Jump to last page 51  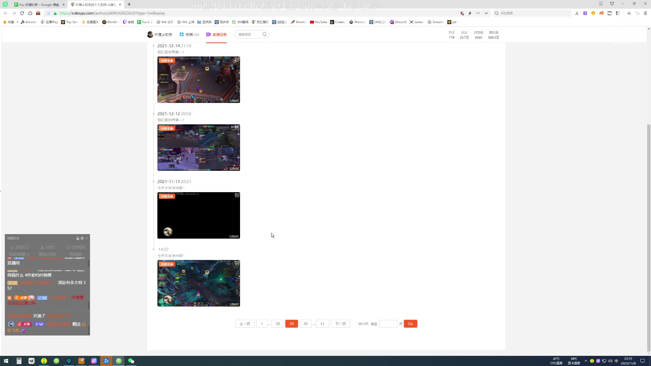coord(322,324)
